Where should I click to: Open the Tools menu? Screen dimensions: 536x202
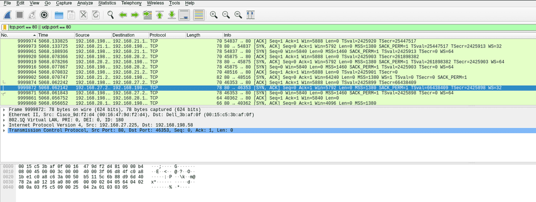coord(175,3)
